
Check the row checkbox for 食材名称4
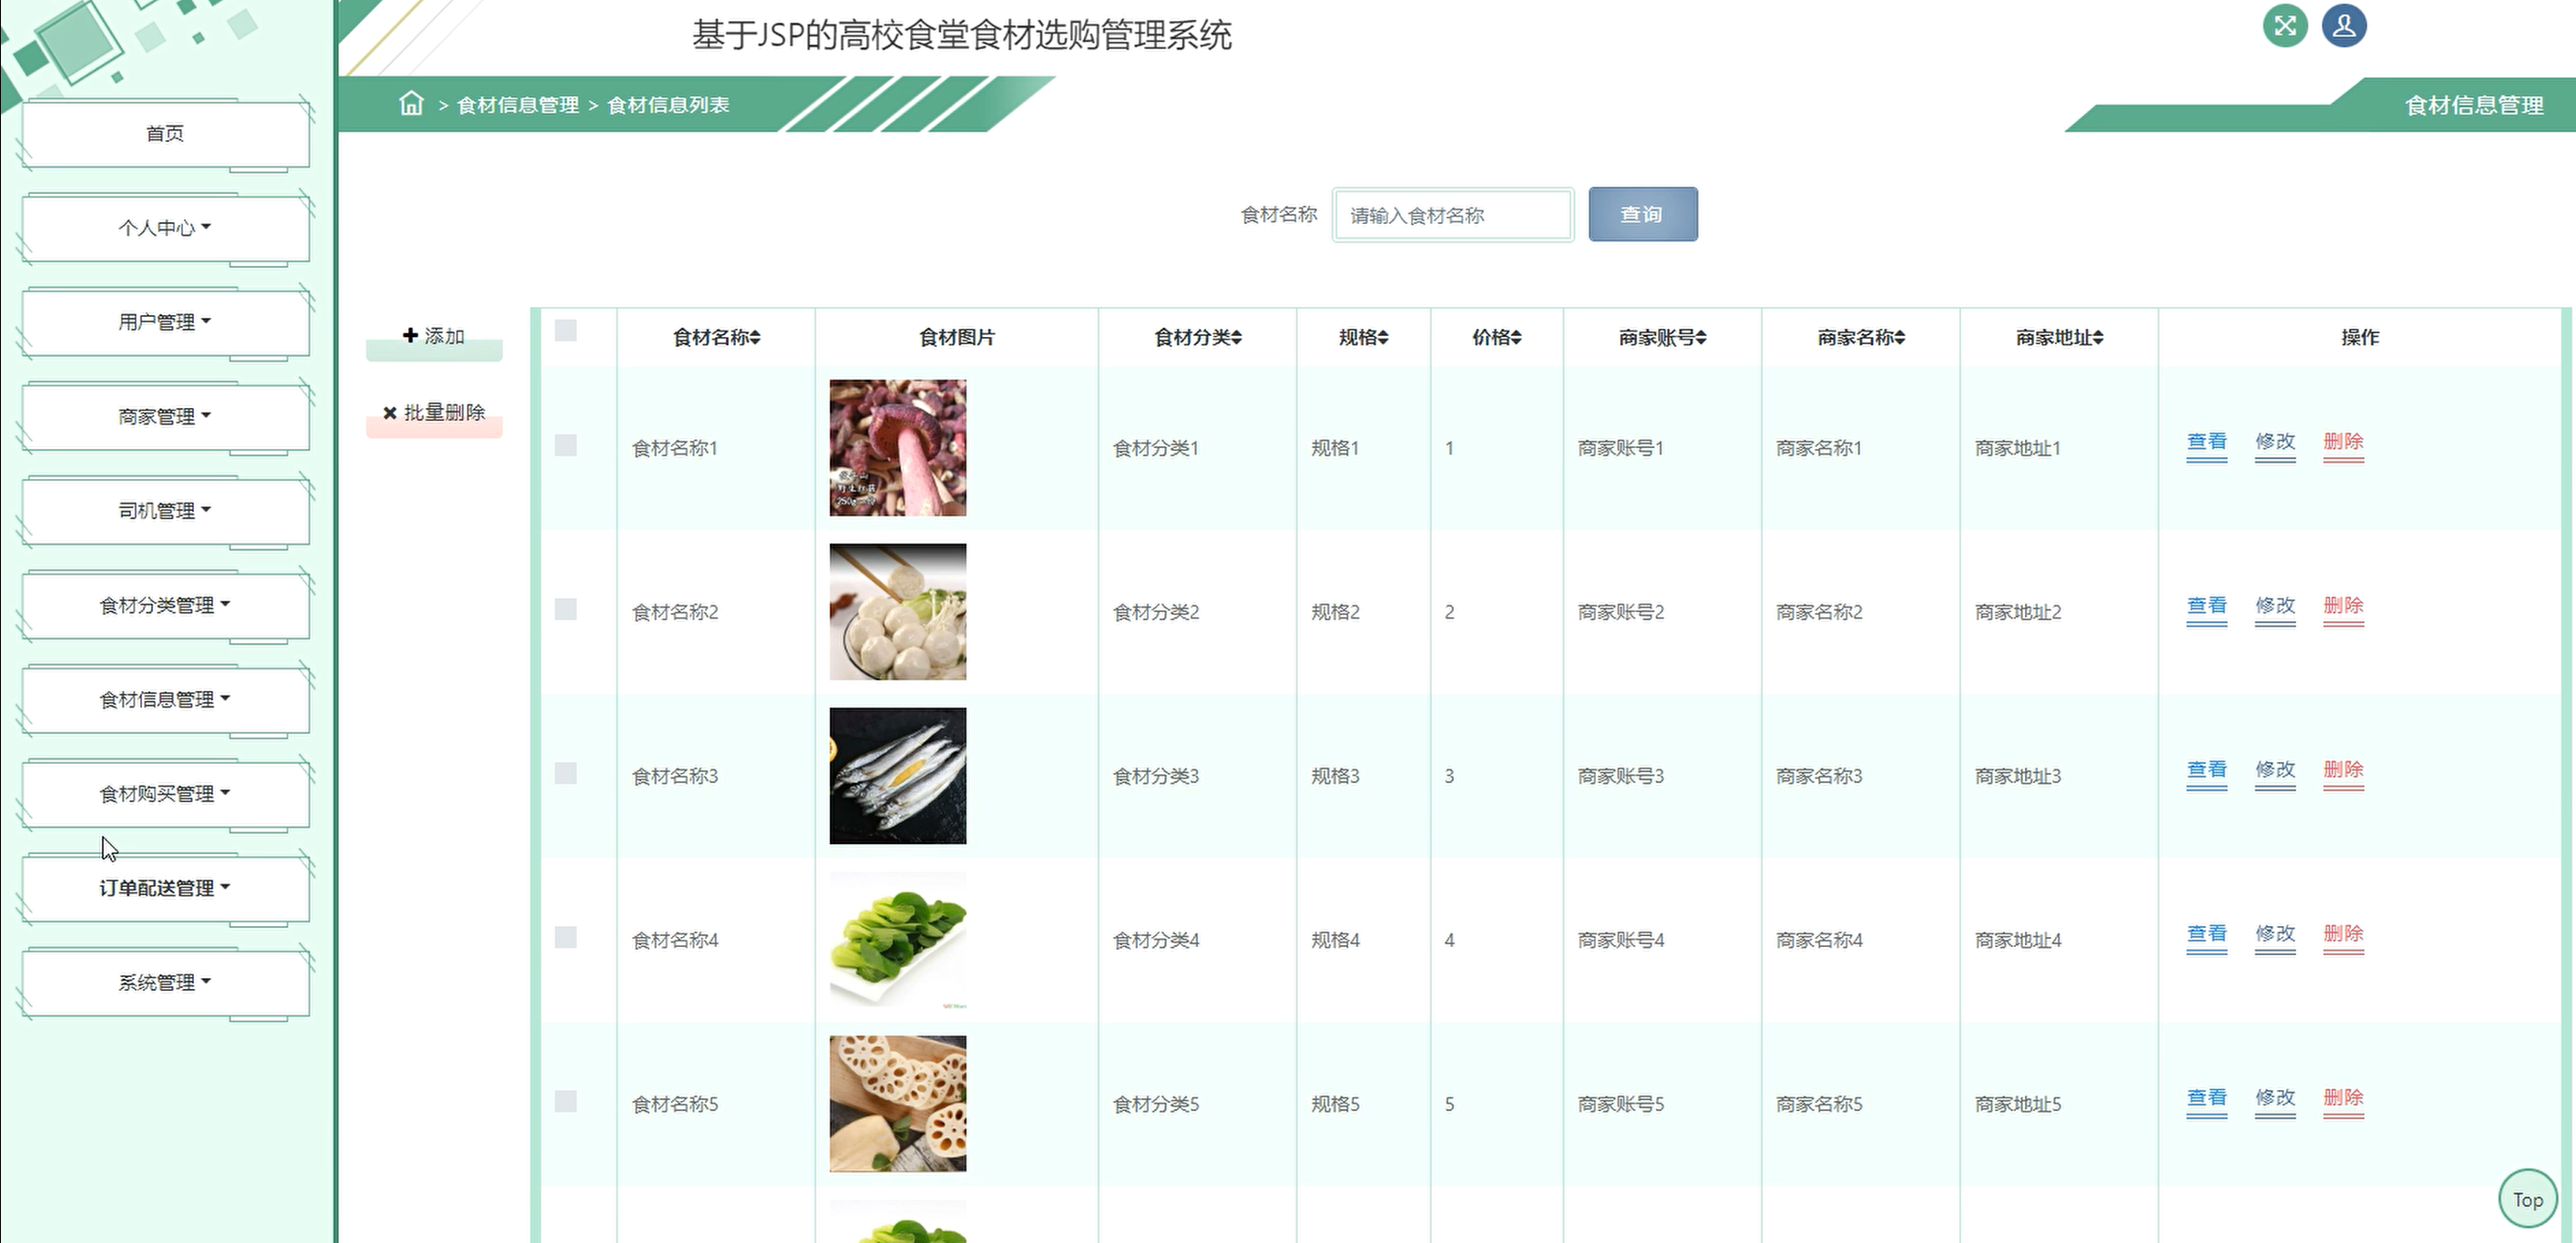pyautogui.click(x=566, y=937)
